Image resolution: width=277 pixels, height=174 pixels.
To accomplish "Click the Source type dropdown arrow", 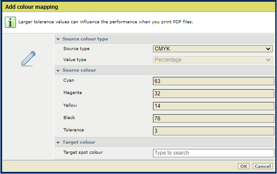I will (268, 49).
